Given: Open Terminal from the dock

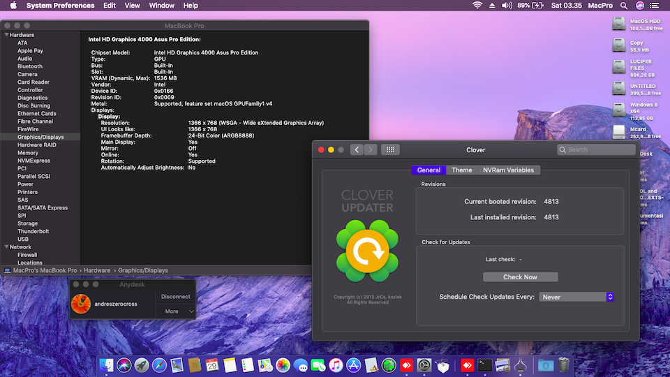Looking at the screenshot, I should pos(485,365).
